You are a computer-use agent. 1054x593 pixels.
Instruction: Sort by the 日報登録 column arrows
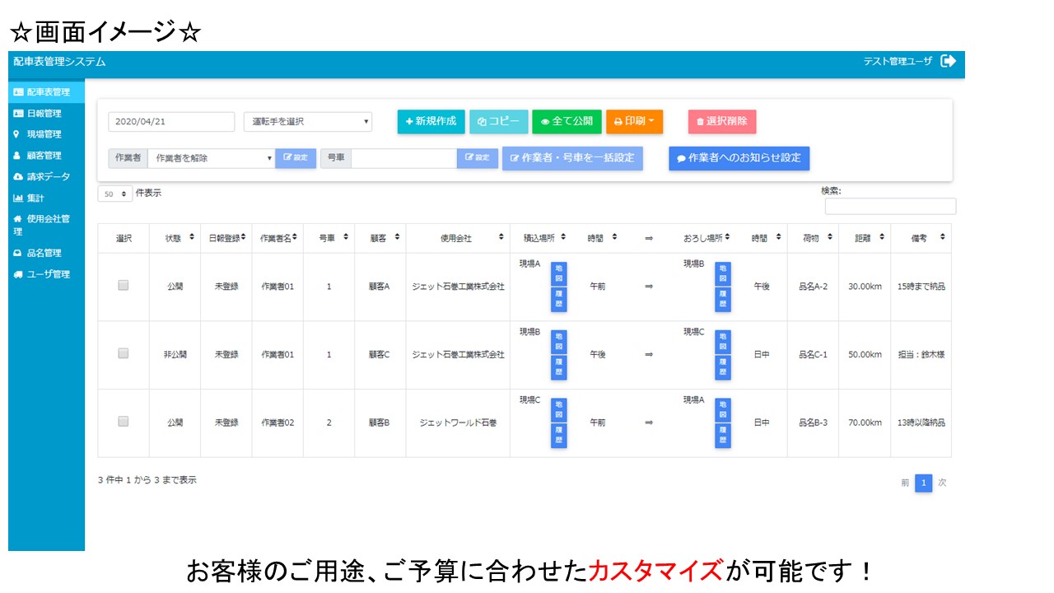(x=244, y=238)
